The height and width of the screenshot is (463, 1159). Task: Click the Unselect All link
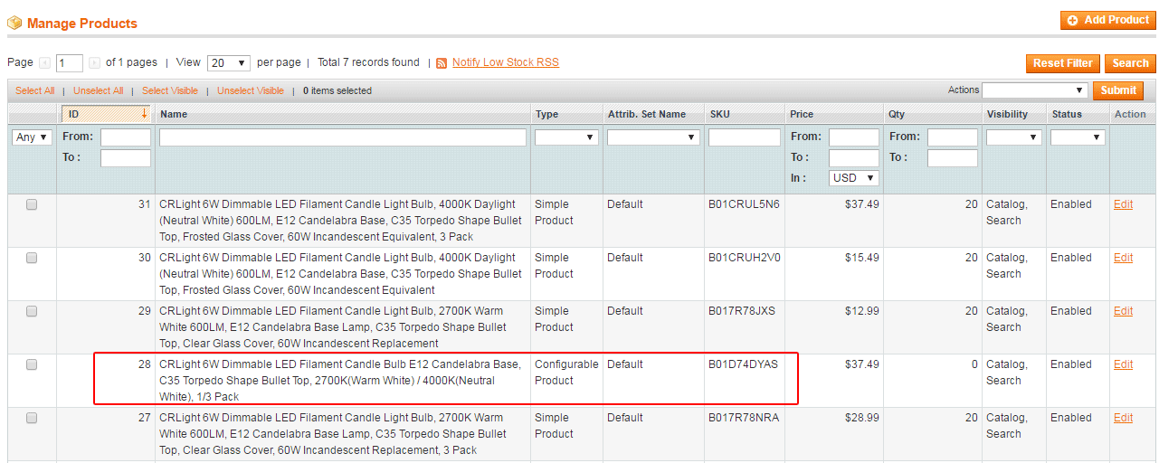pos(98,90)
